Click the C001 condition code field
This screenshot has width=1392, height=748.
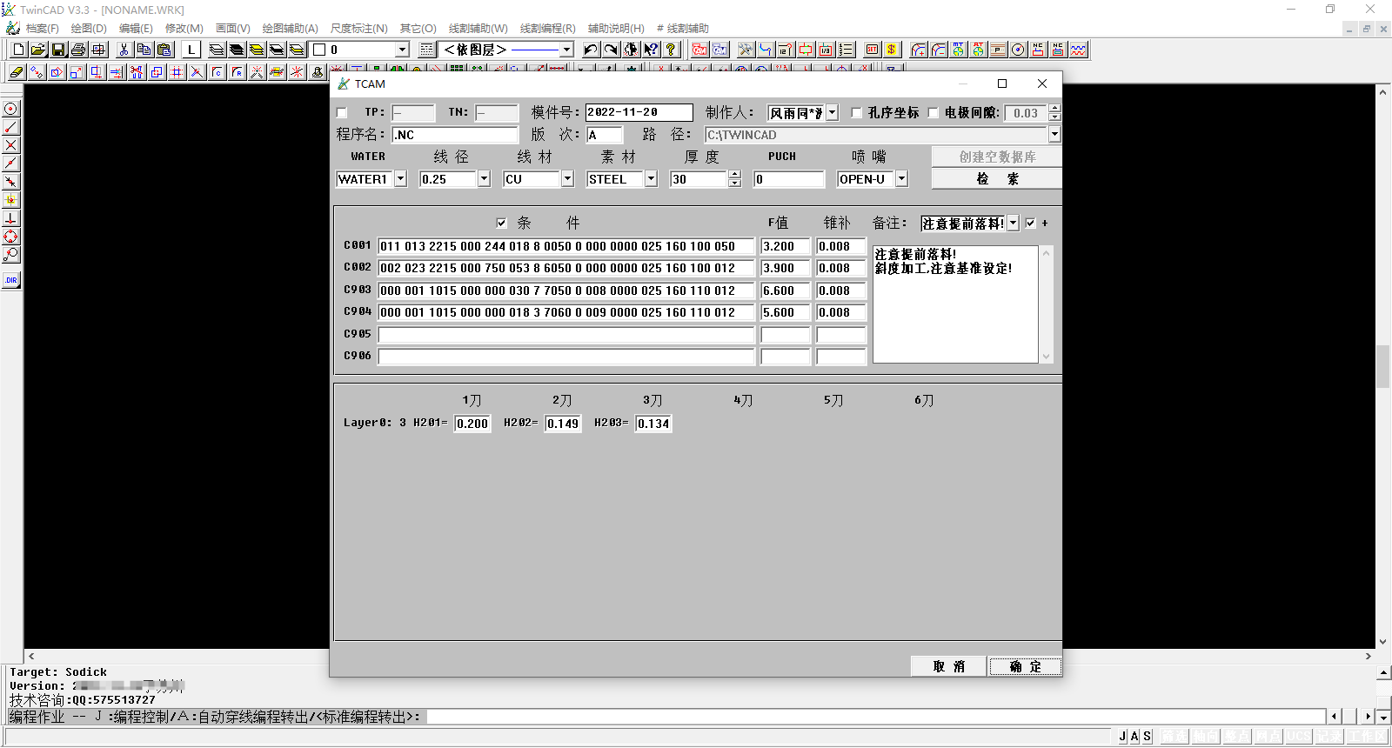[x=565, y=246]
